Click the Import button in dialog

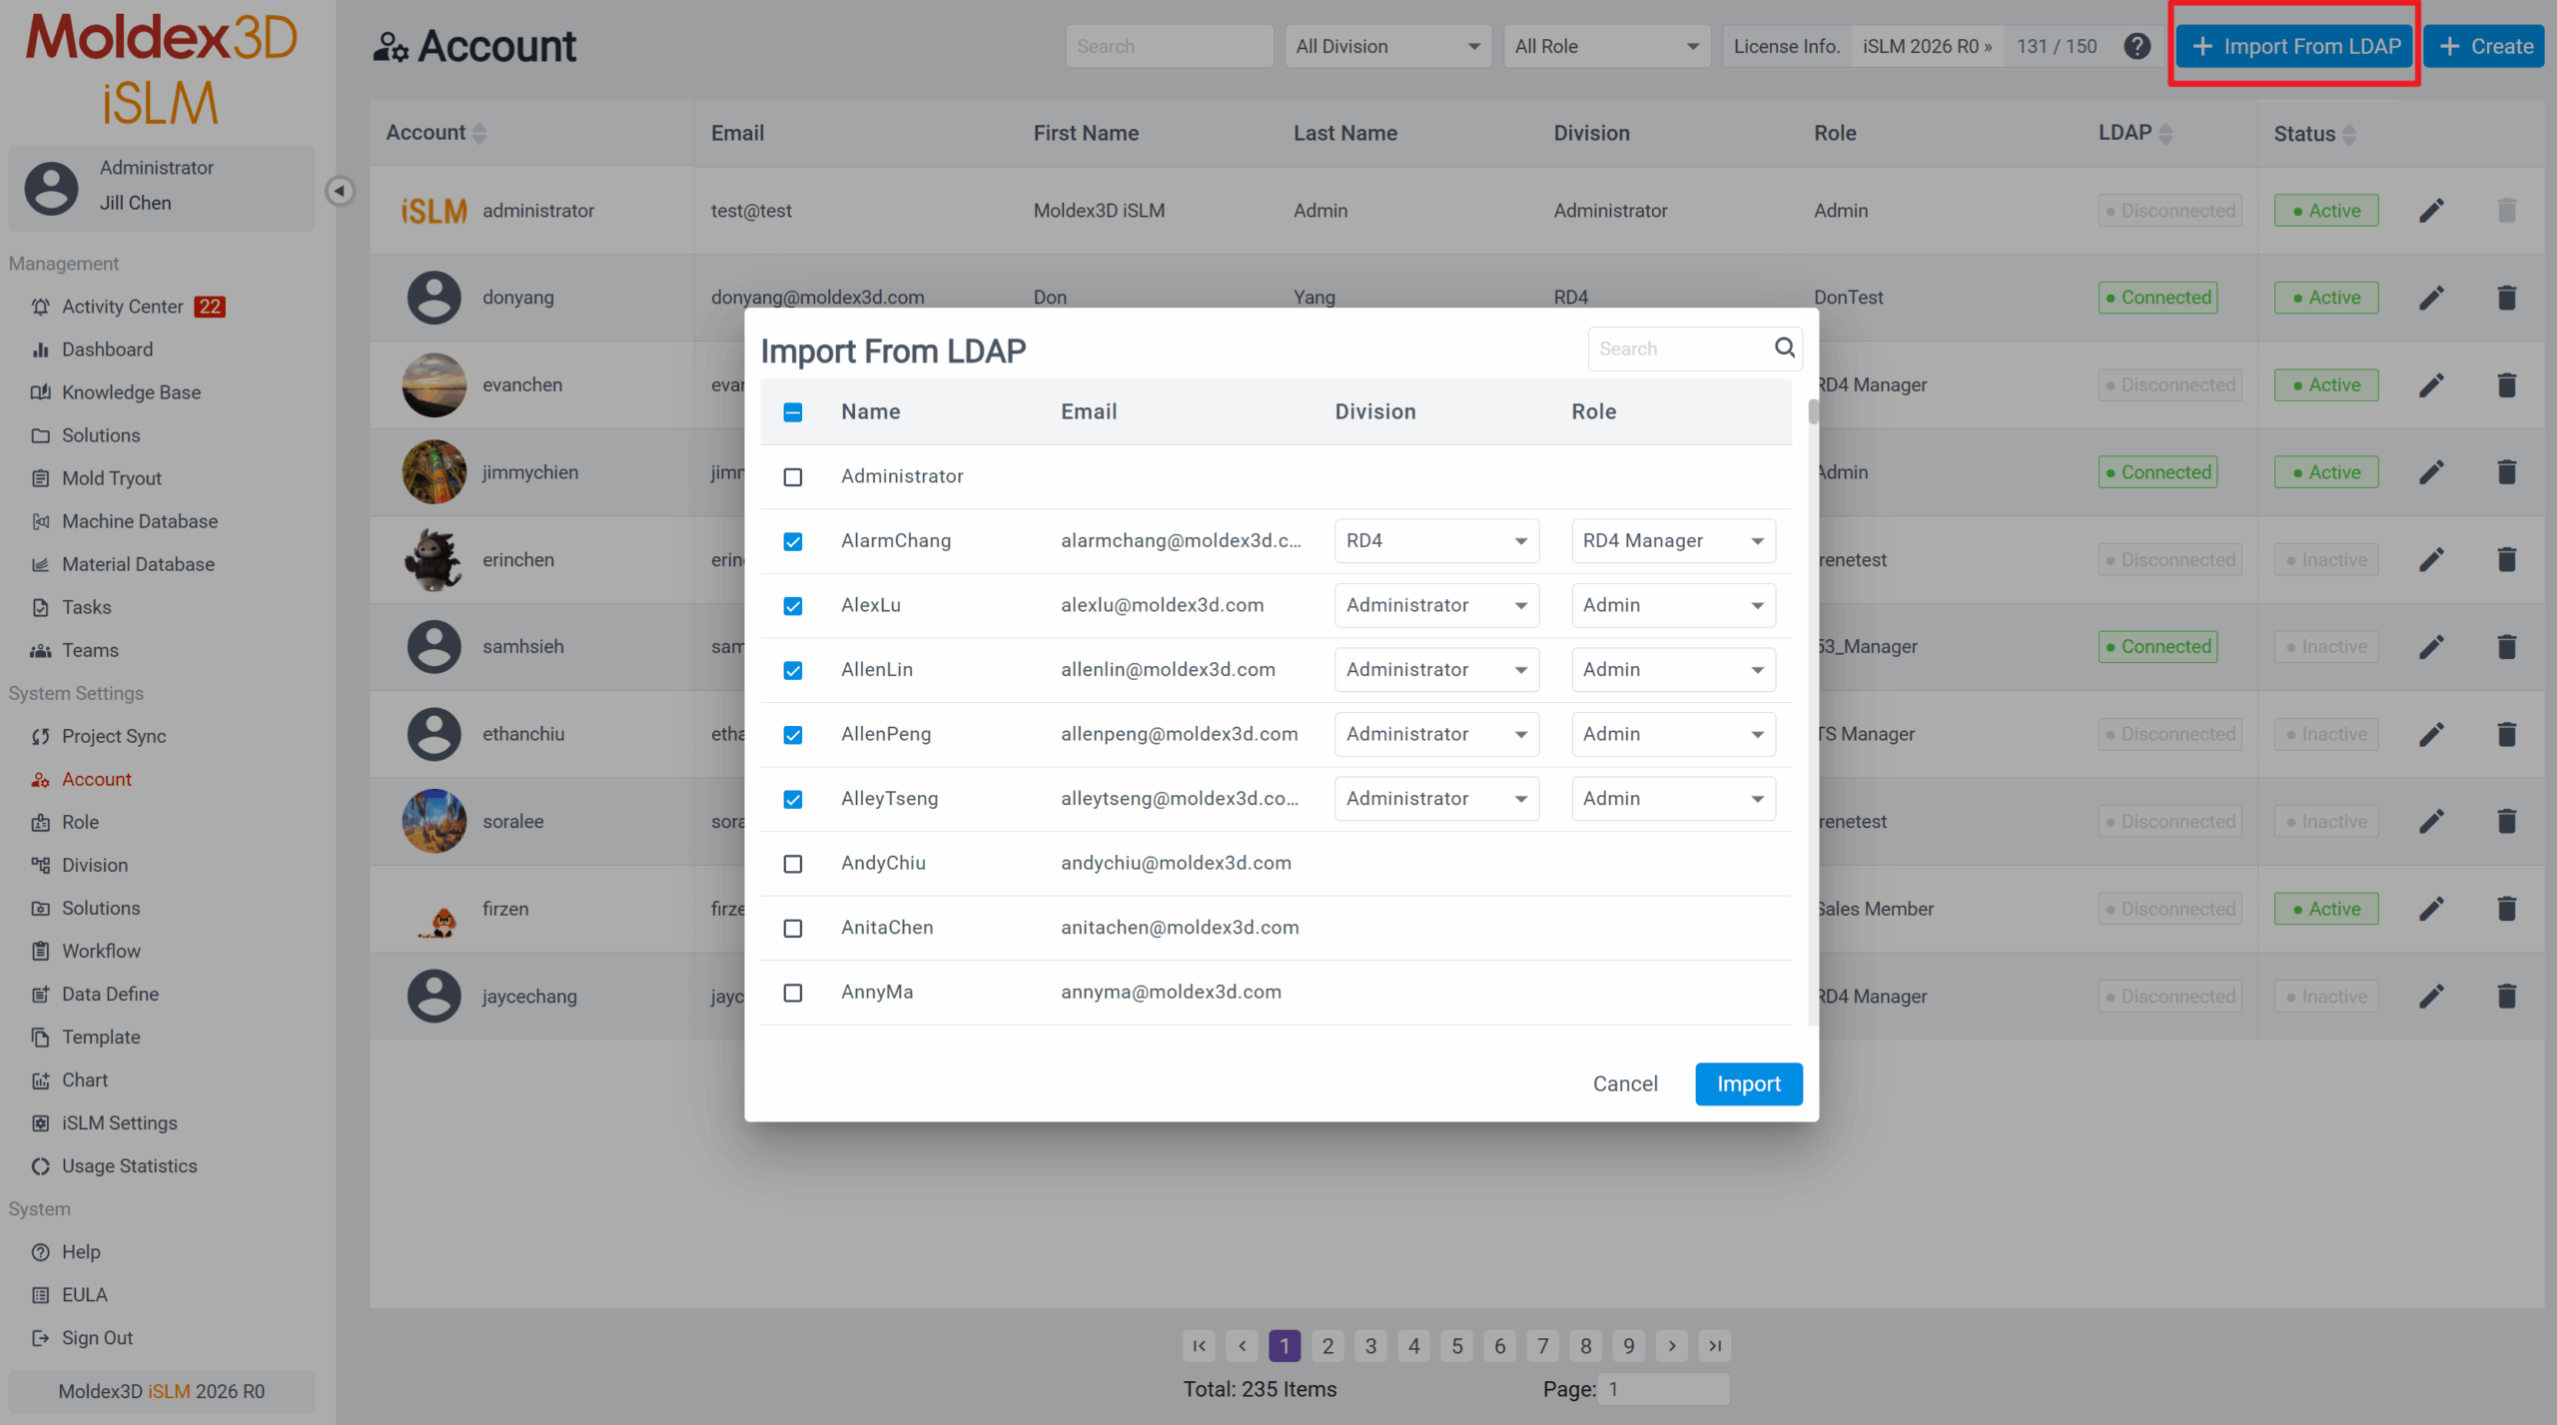tap(1748, 1083)
